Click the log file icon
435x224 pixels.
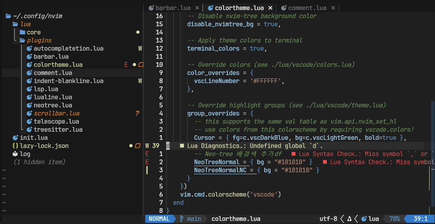tap(15, 154)
